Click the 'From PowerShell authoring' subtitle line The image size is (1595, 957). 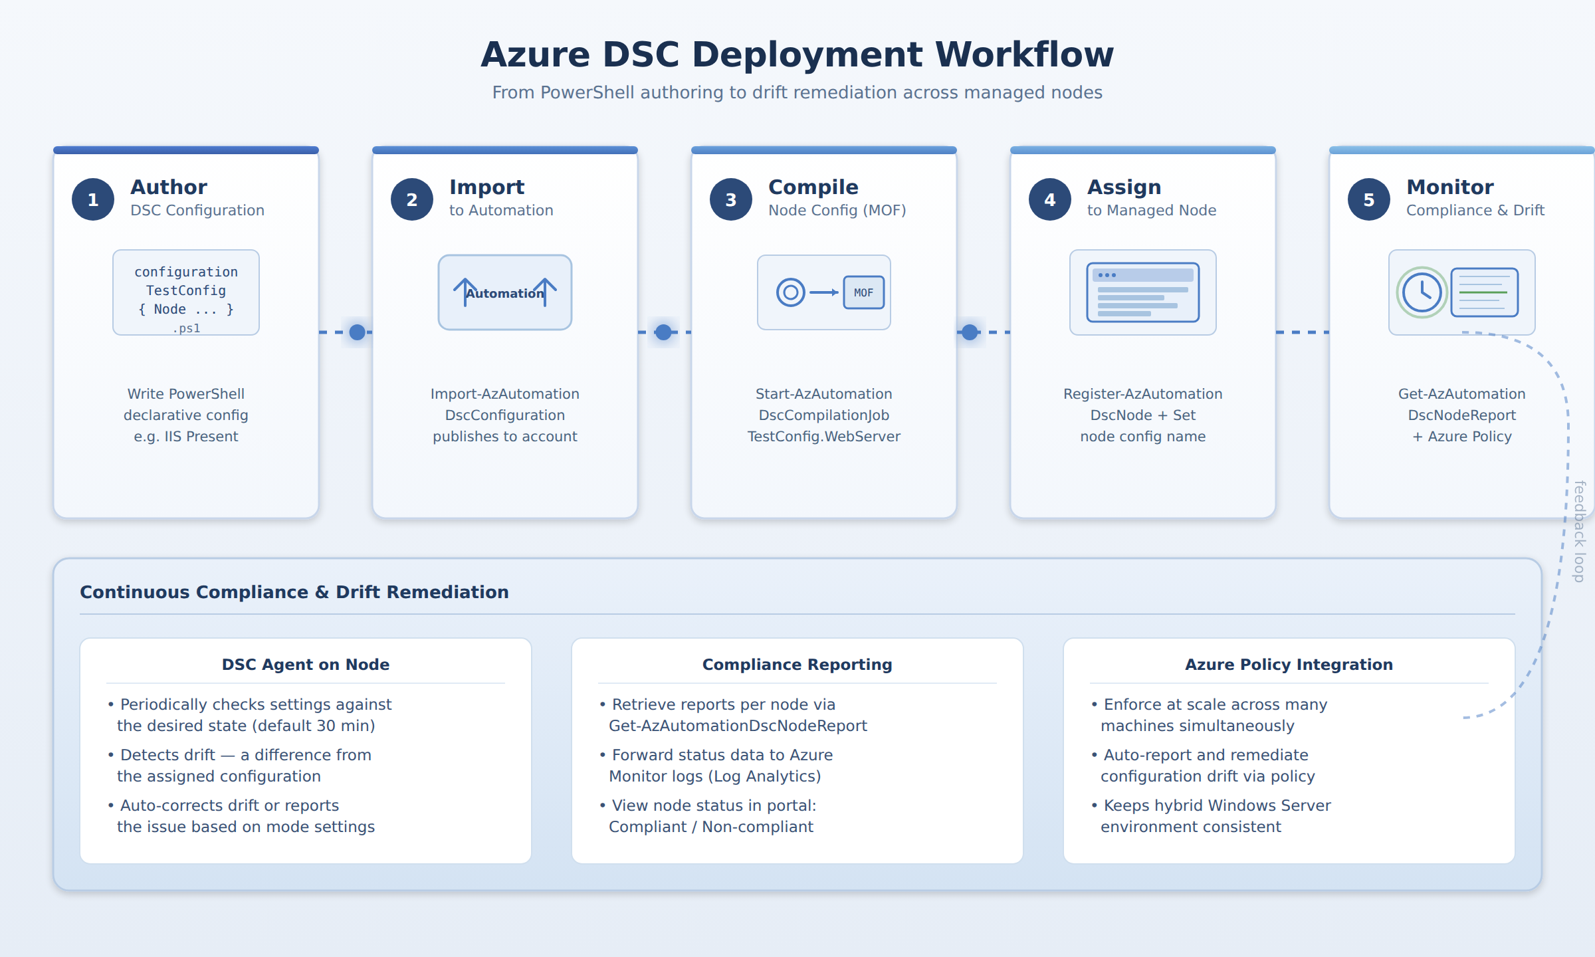coord(797,92)
